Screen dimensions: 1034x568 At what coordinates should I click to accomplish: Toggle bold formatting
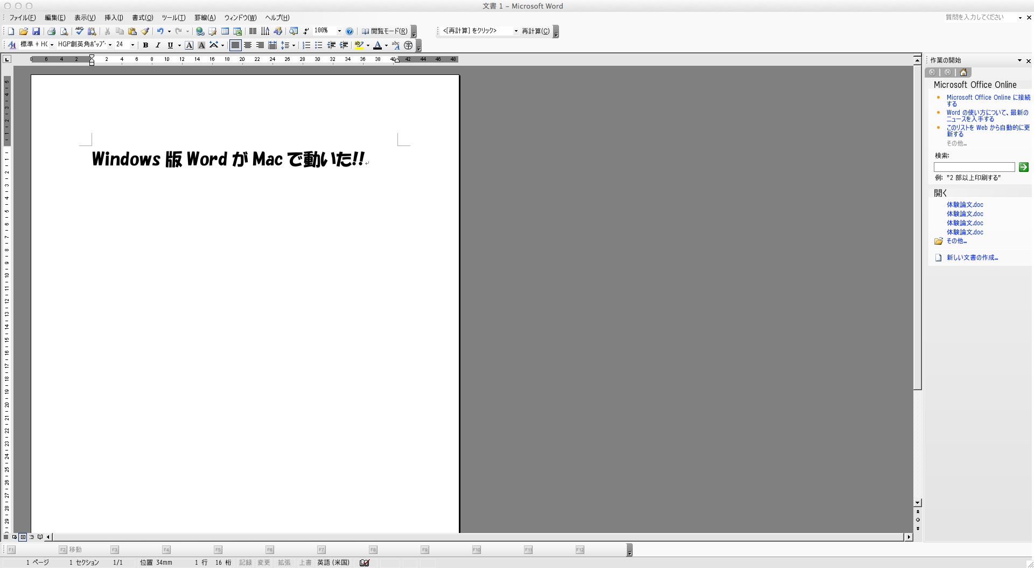(145, 45)
